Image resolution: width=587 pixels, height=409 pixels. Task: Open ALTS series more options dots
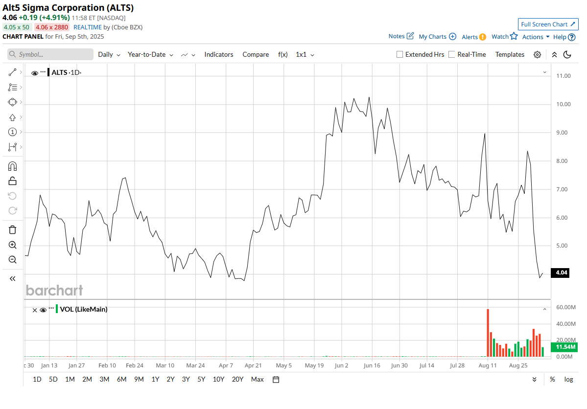click(43, 71)
